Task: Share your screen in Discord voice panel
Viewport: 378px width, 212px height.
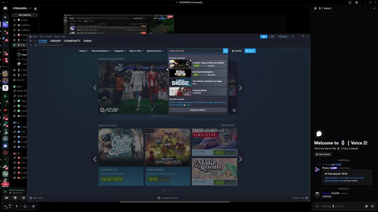Action: (x=15, y=198)
